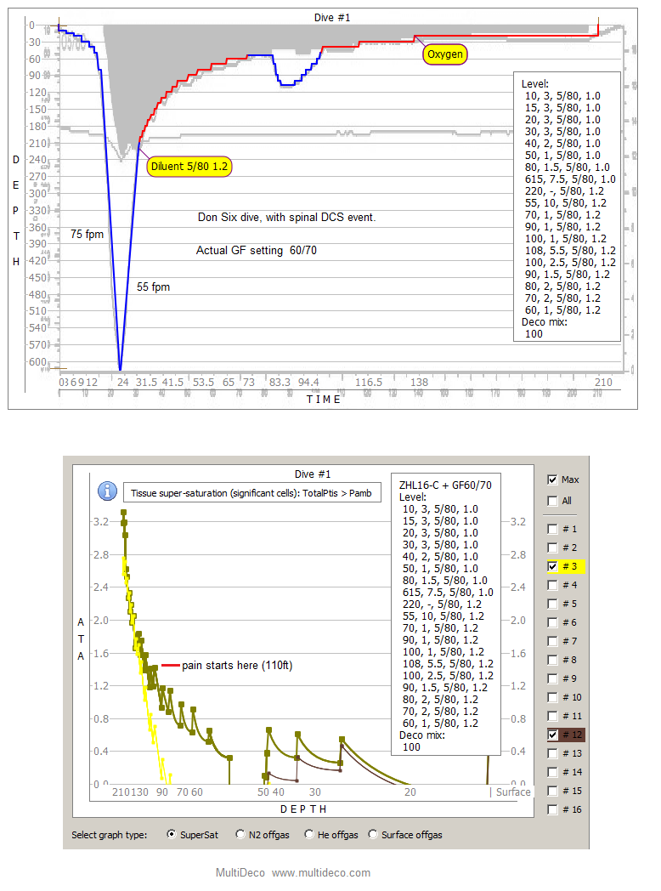
Task: Check compartment # 15 checkbox
Action: click(552, 791)
